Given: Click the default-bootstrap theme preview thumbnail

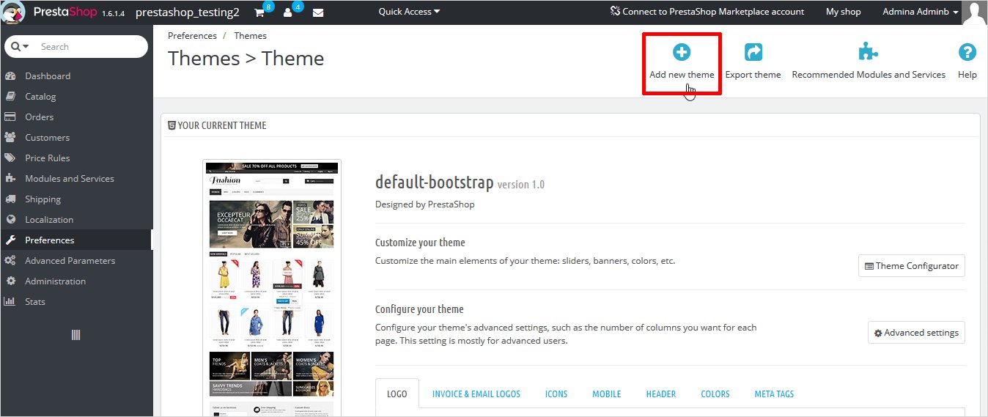Looking at the screenshot, I should coord(272,288).
